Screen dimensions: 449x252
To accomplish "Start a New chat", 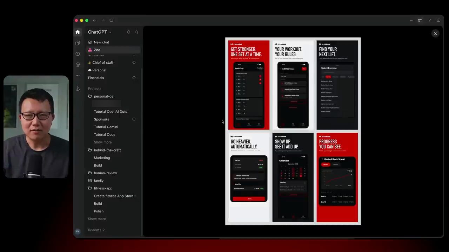I will [113, 42].
